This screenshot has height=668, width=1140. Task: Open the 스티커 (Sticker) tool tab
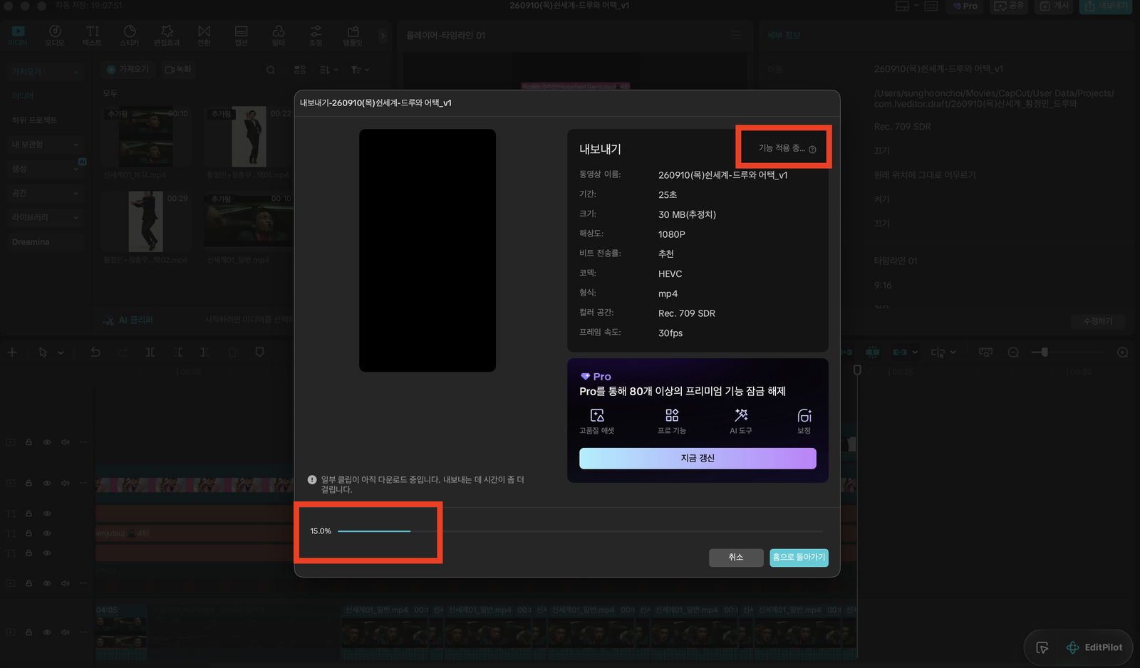pos(130,36)
